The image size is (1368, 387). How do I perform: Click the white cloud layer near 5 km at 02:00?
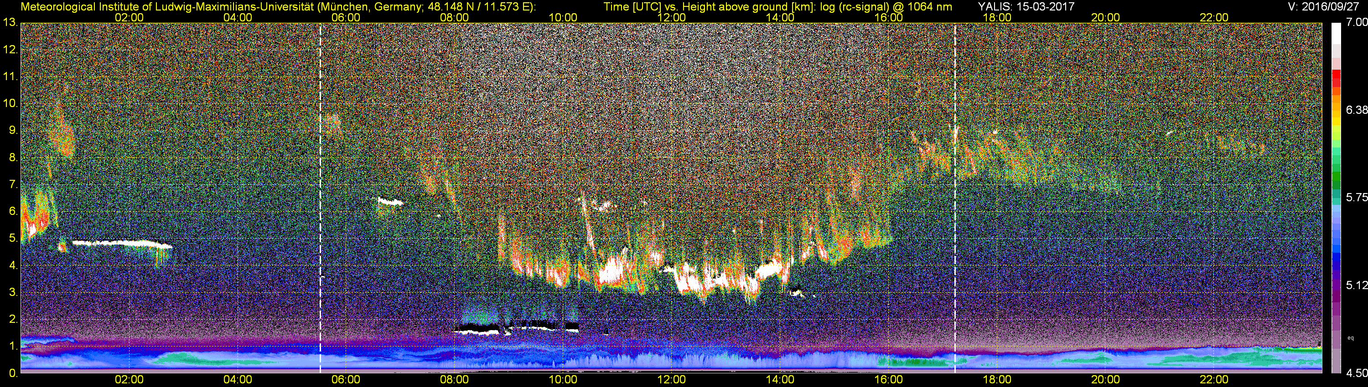(122, 244)
